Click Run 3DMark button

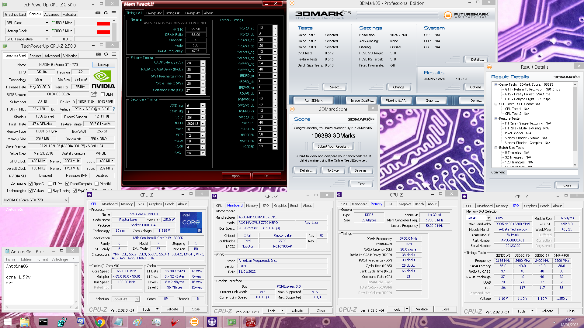click(313, 101)
